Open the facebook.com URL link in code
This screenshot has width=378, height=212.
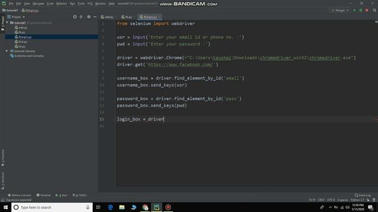(181, 64)
